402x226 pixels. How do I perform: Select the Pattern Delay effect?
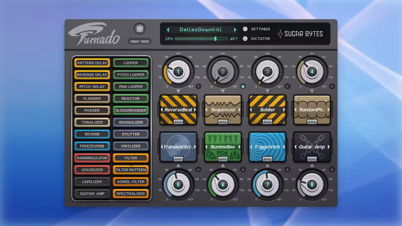coord(92,63)
